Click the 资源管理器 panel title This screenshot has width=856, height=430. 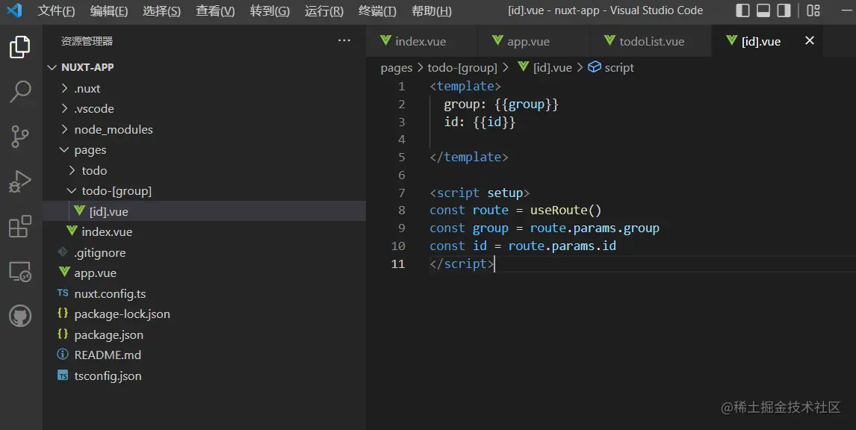coord(87,41)
